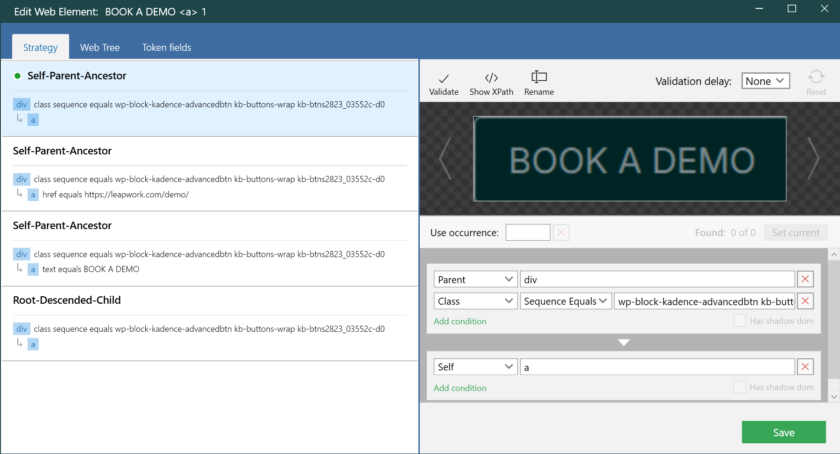Viewport: 840px width, 454px height.
Task: Switch to the Strategy tab
Action: click(41, 47)
